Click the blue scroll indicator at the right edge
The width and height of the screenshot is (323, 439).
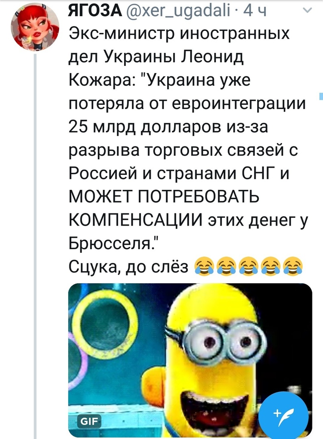321,96
